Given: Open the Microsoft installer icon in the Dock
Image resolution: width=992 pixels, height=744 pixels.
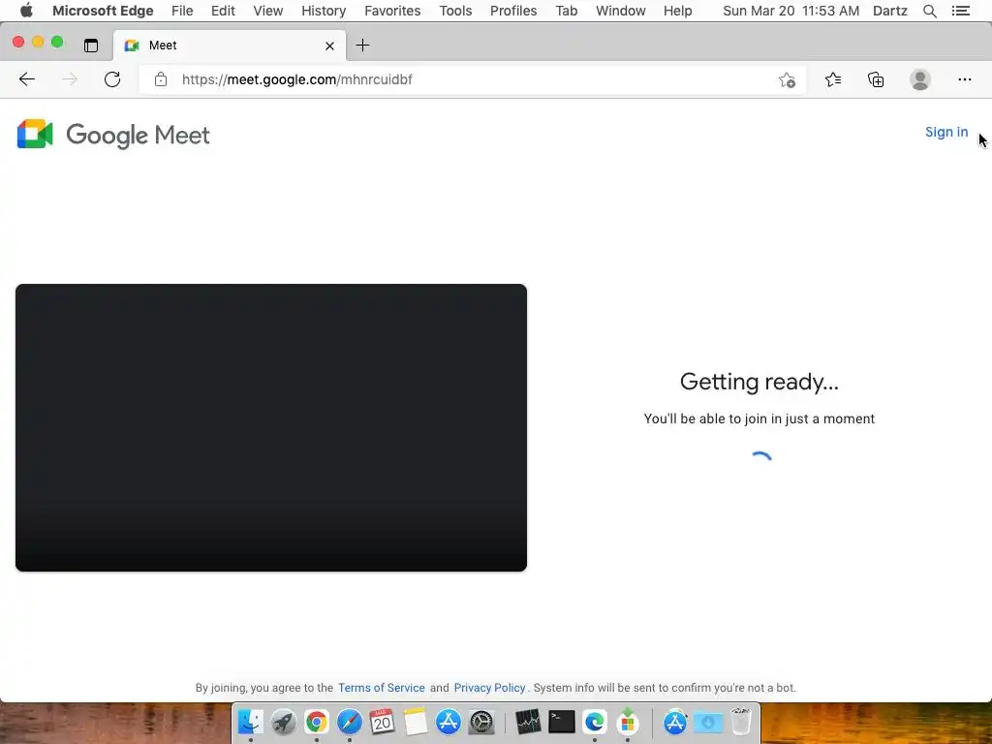Looking at the screenshot, I should [x=628, y=721].
